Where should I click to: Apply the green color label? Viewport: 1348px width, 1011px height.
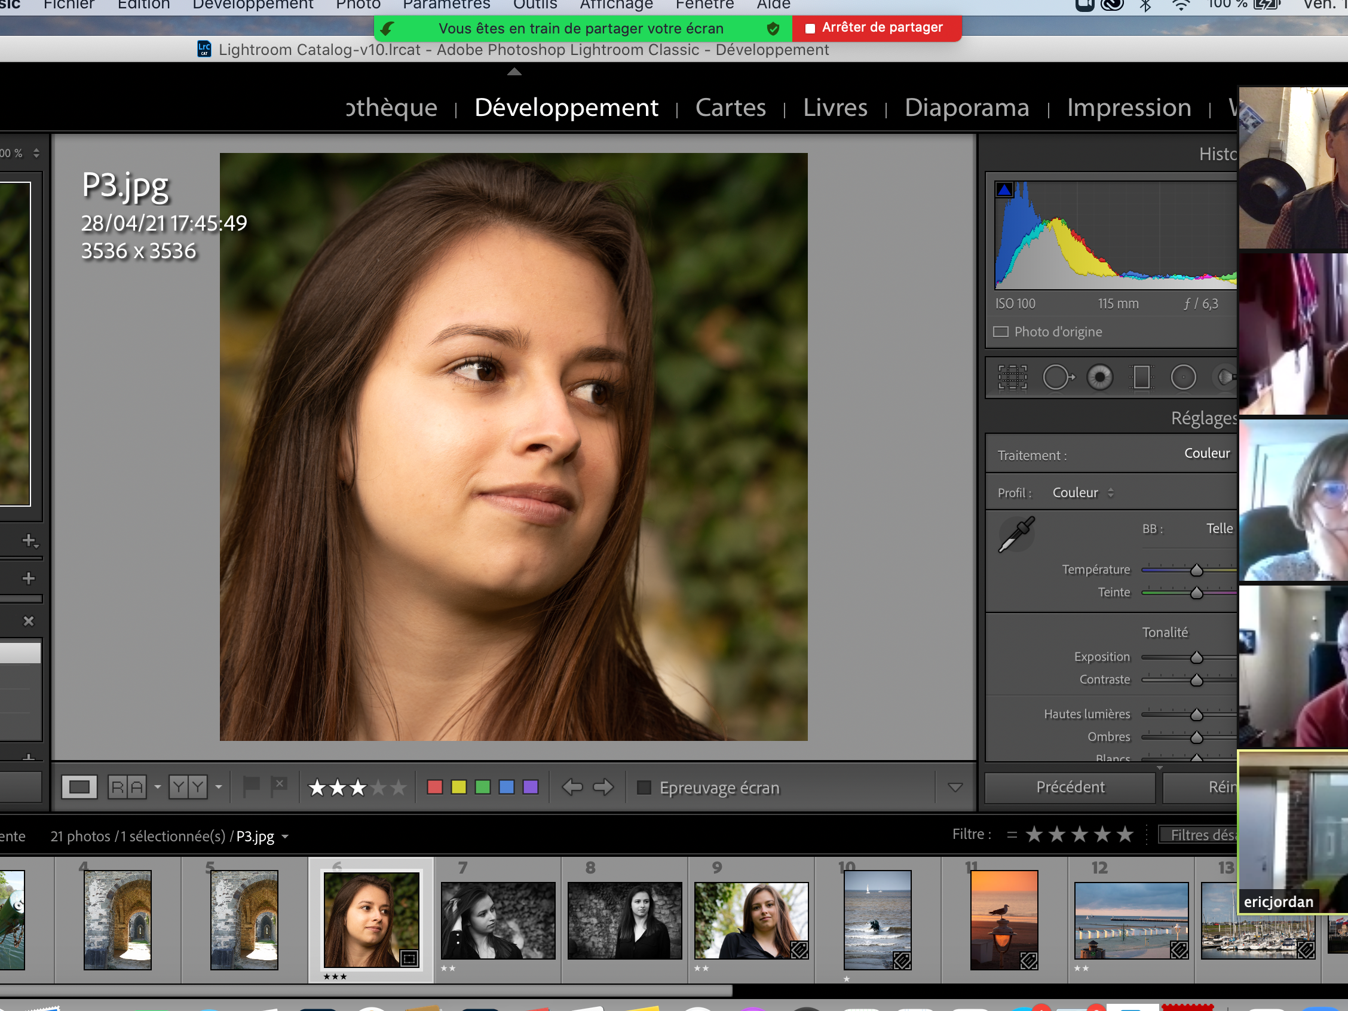(483, 788)
